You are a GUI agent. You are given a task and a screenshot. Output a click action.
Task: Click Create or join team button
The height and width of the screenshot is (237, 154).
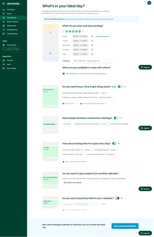pyautogui.click(x=11, y=49)
